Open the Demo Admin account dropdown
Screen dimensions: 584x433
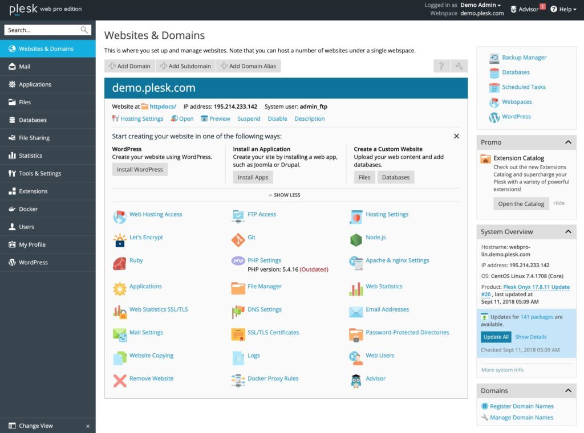pyautogui.click(x=480, y=5)
